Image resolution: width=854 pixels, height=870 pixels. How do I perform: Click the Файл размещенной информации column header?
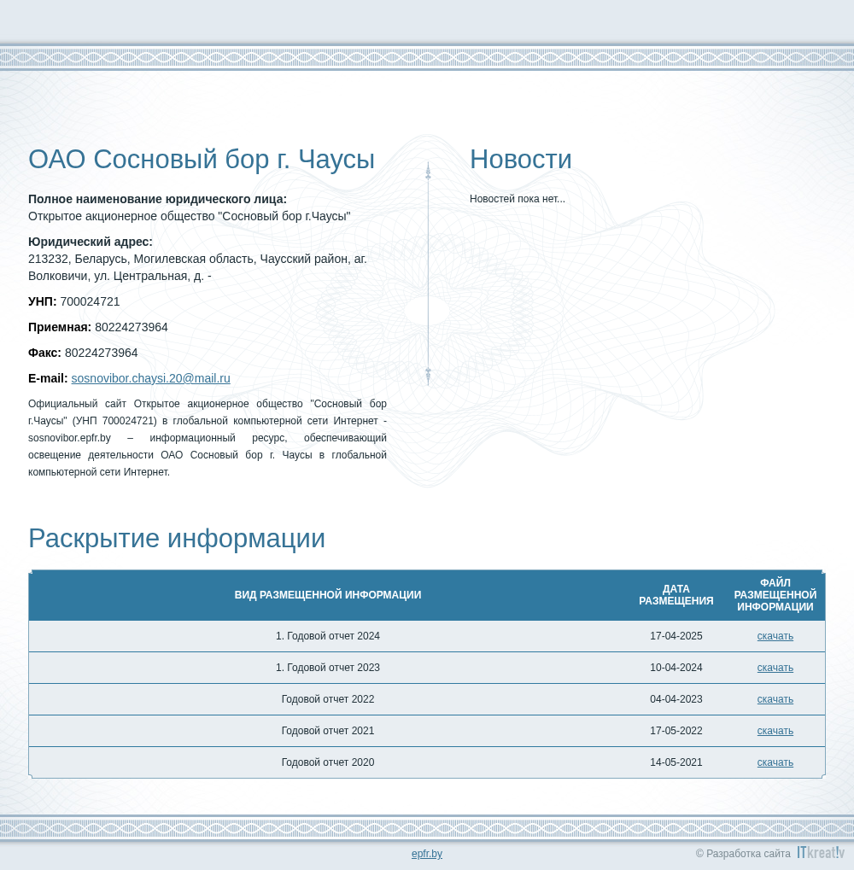click(x=775, y=595)
